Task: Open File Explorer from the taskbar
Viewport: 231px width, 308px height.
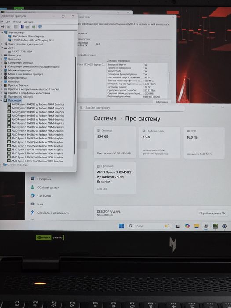Action: 197,226
